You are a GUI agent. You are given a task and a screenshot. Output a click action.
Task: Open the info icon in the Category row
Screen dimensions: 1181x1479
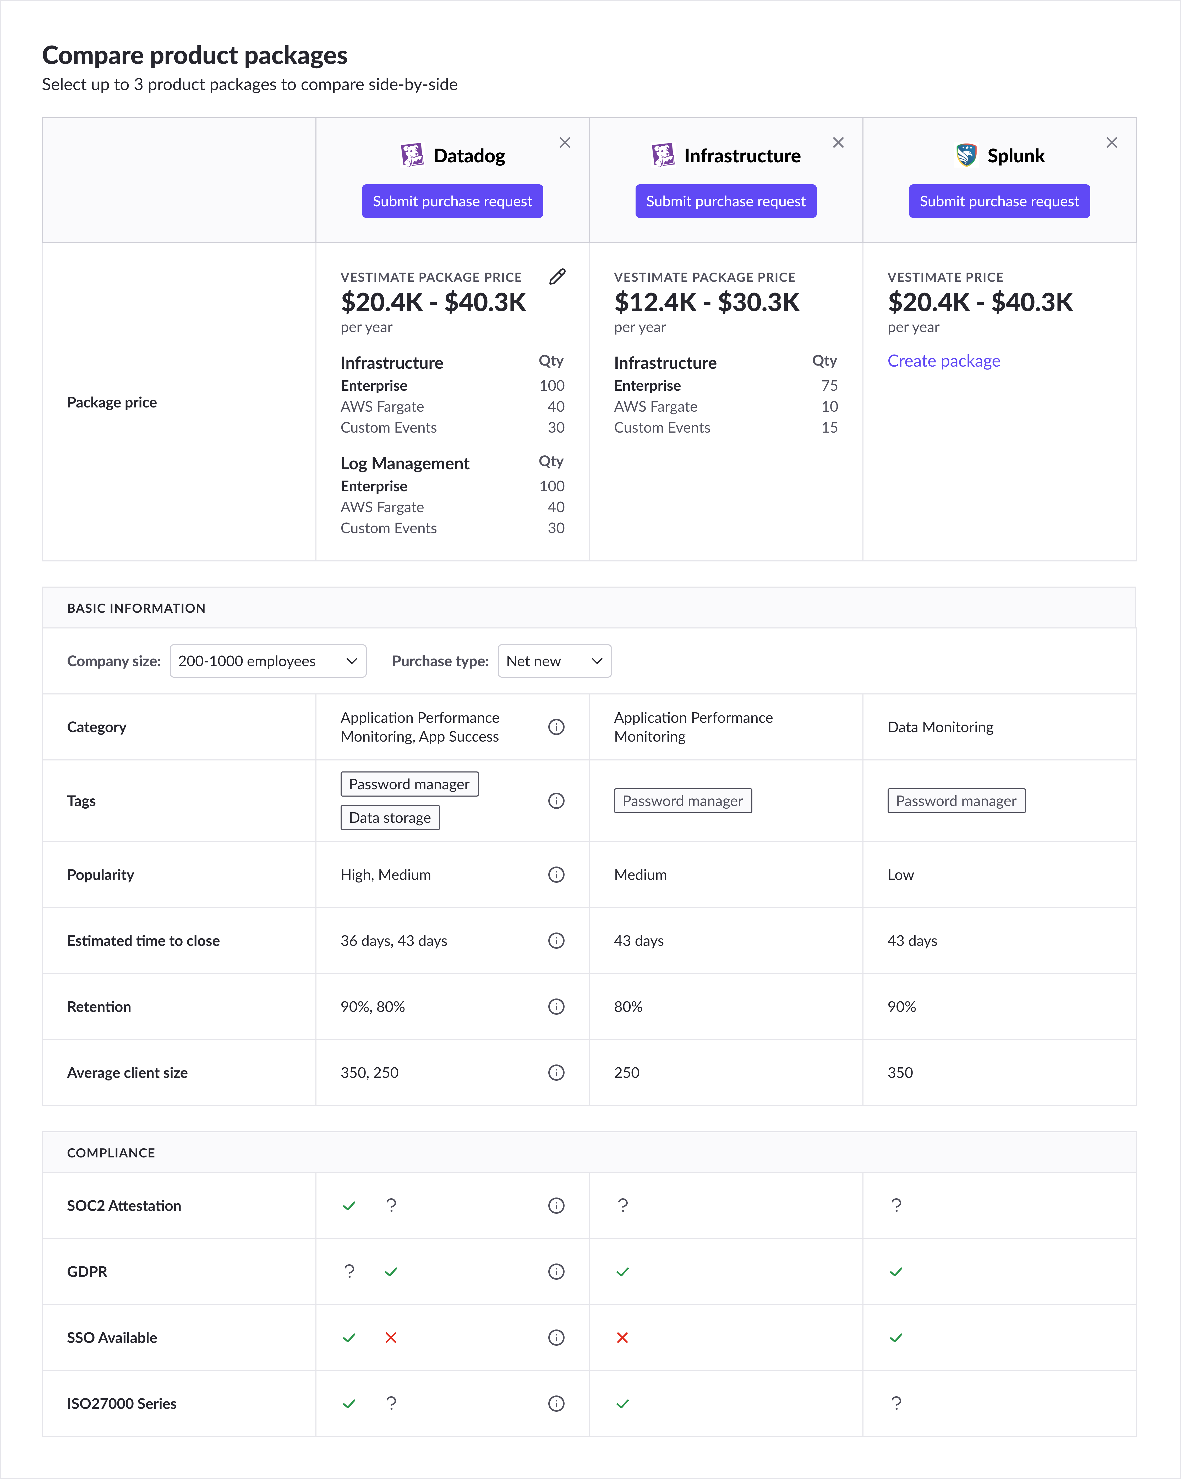coord(556,727)
